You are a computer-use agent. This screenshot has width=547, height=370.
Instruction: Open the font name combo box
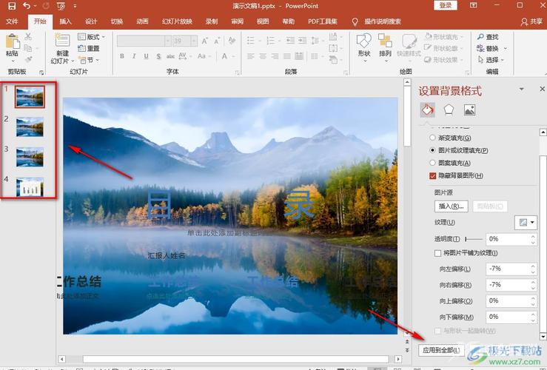(x=144, y=41)
